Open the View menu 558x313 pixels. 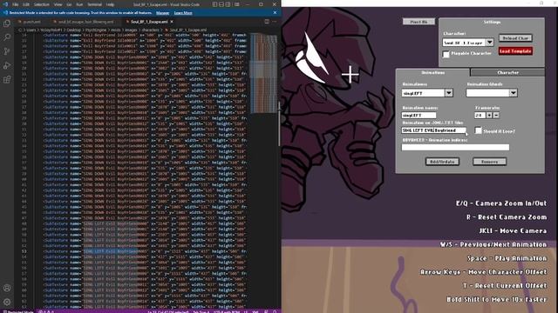point(58,4)
